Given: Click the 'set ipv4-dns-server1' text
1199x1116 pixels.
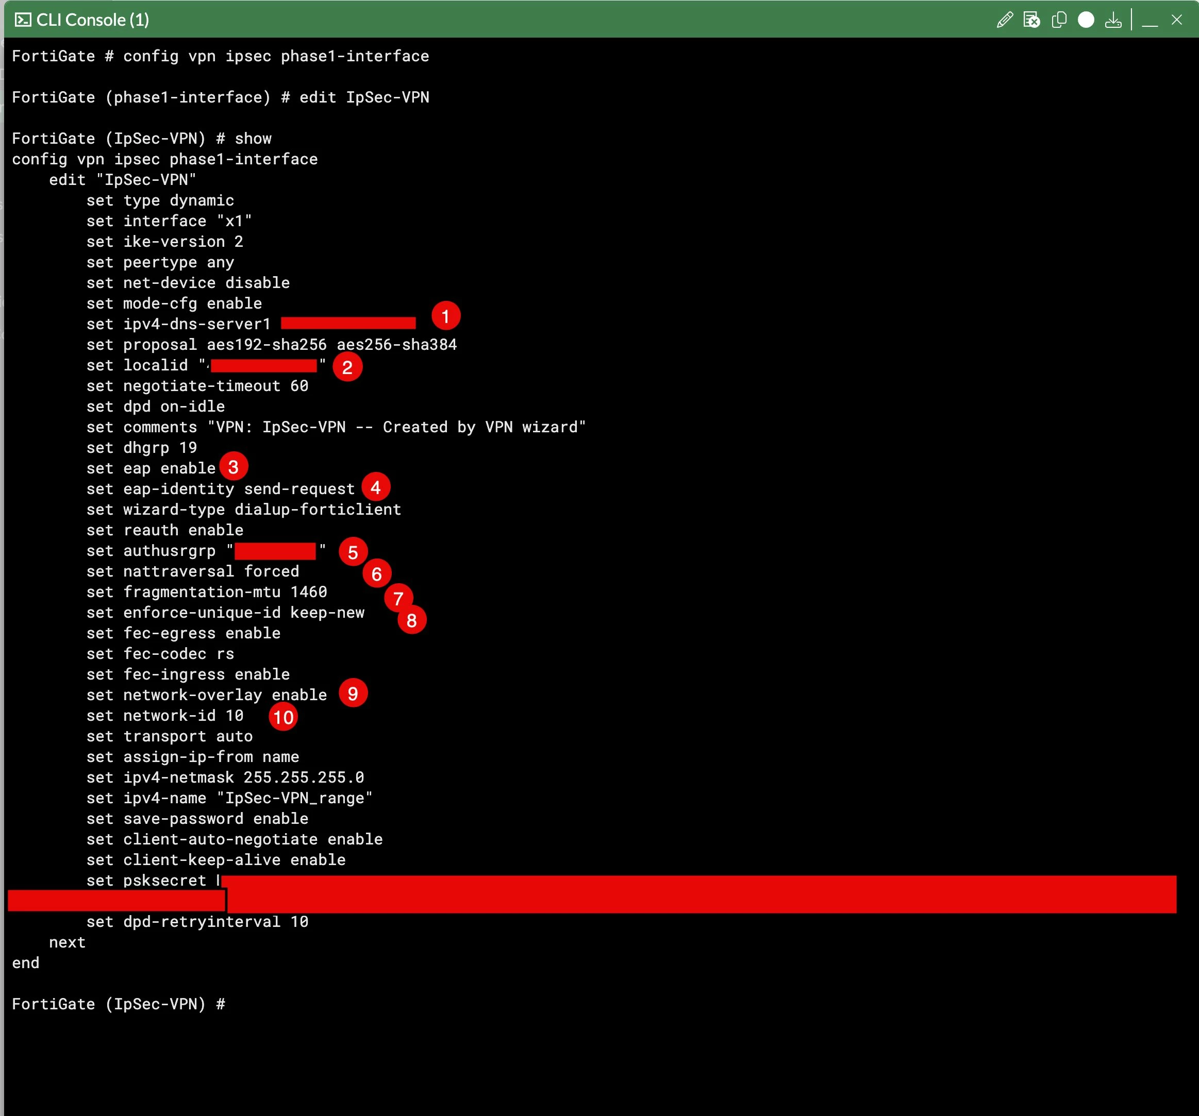Looking at the screenshot, I should point(178,324).
